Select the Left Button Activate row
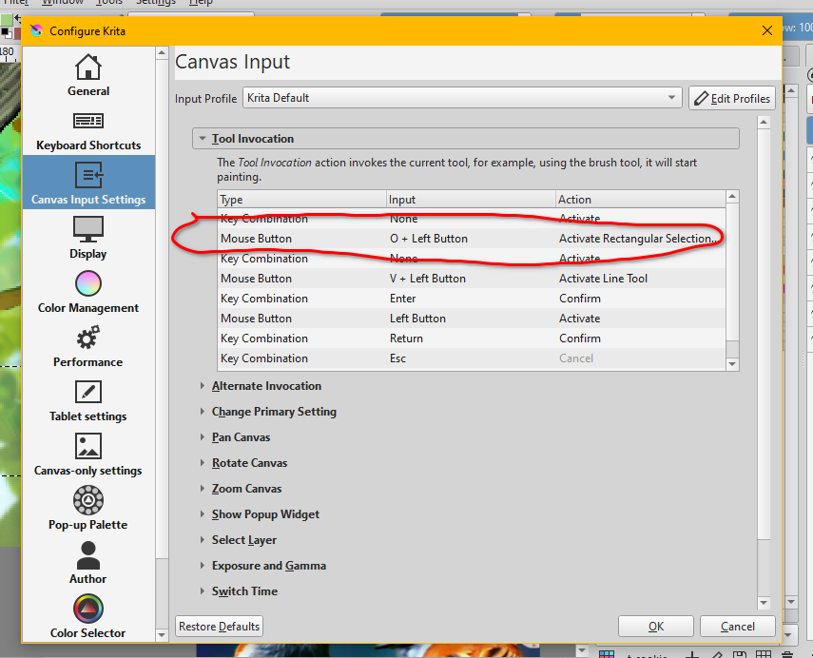 point(472,319)
